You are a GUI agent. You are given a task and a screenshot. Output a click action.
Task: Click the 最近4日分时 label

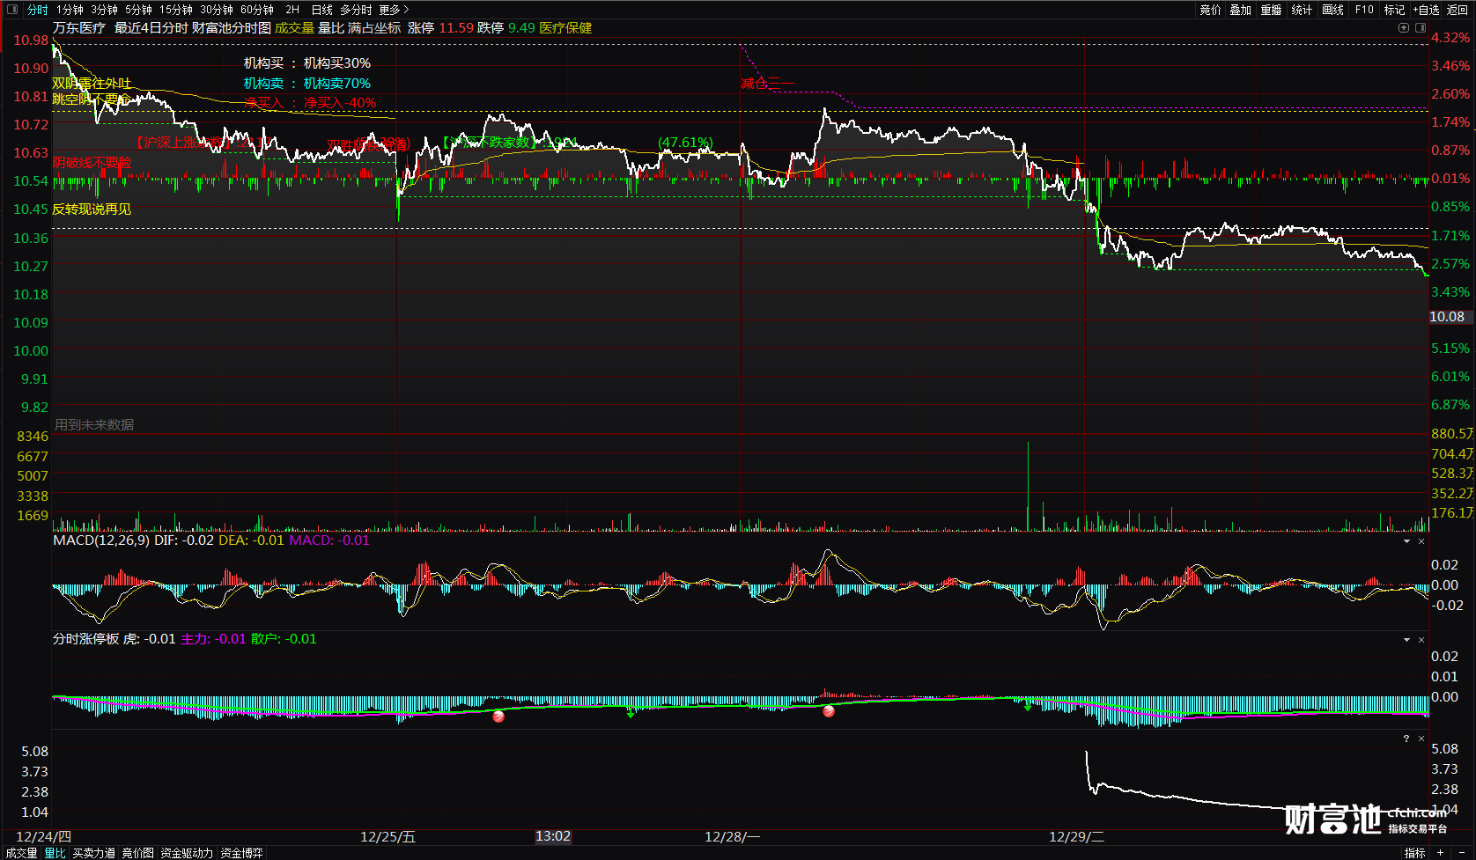click(151, 28)
